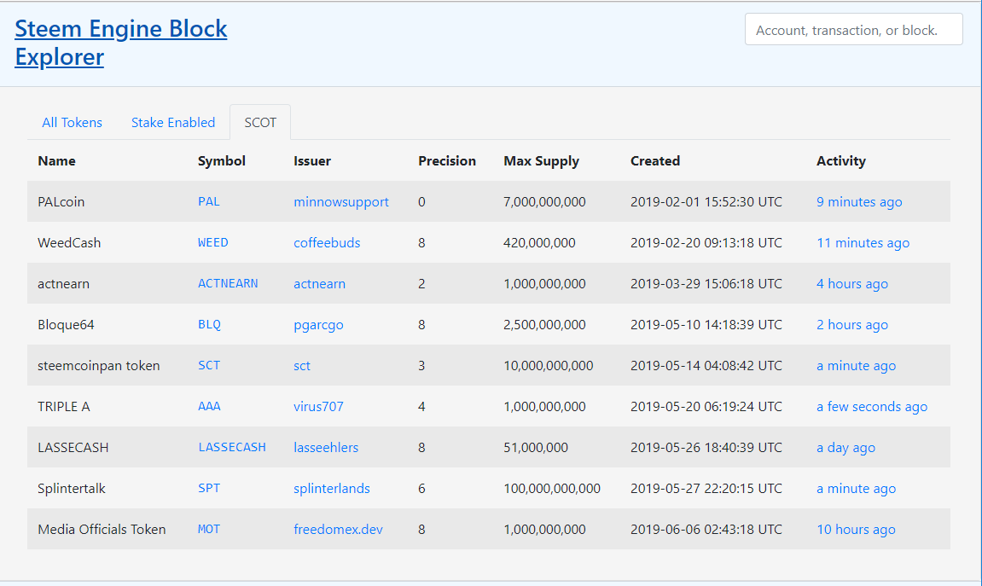Go to the coffeebuds issuer page
982x586 pixels.
coord(327,243)
